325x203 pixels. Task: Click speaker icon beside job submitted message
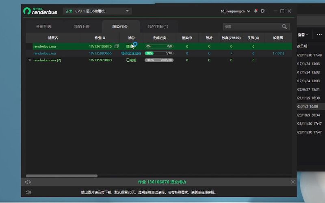[28, 182]
